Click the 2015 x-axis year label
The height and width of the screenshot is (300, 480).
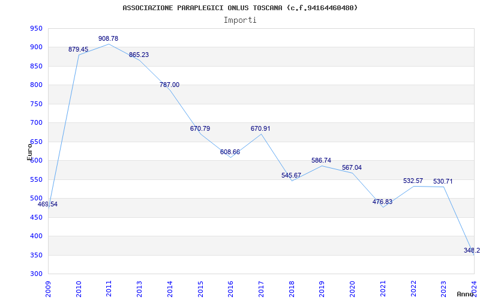[200, 289]
